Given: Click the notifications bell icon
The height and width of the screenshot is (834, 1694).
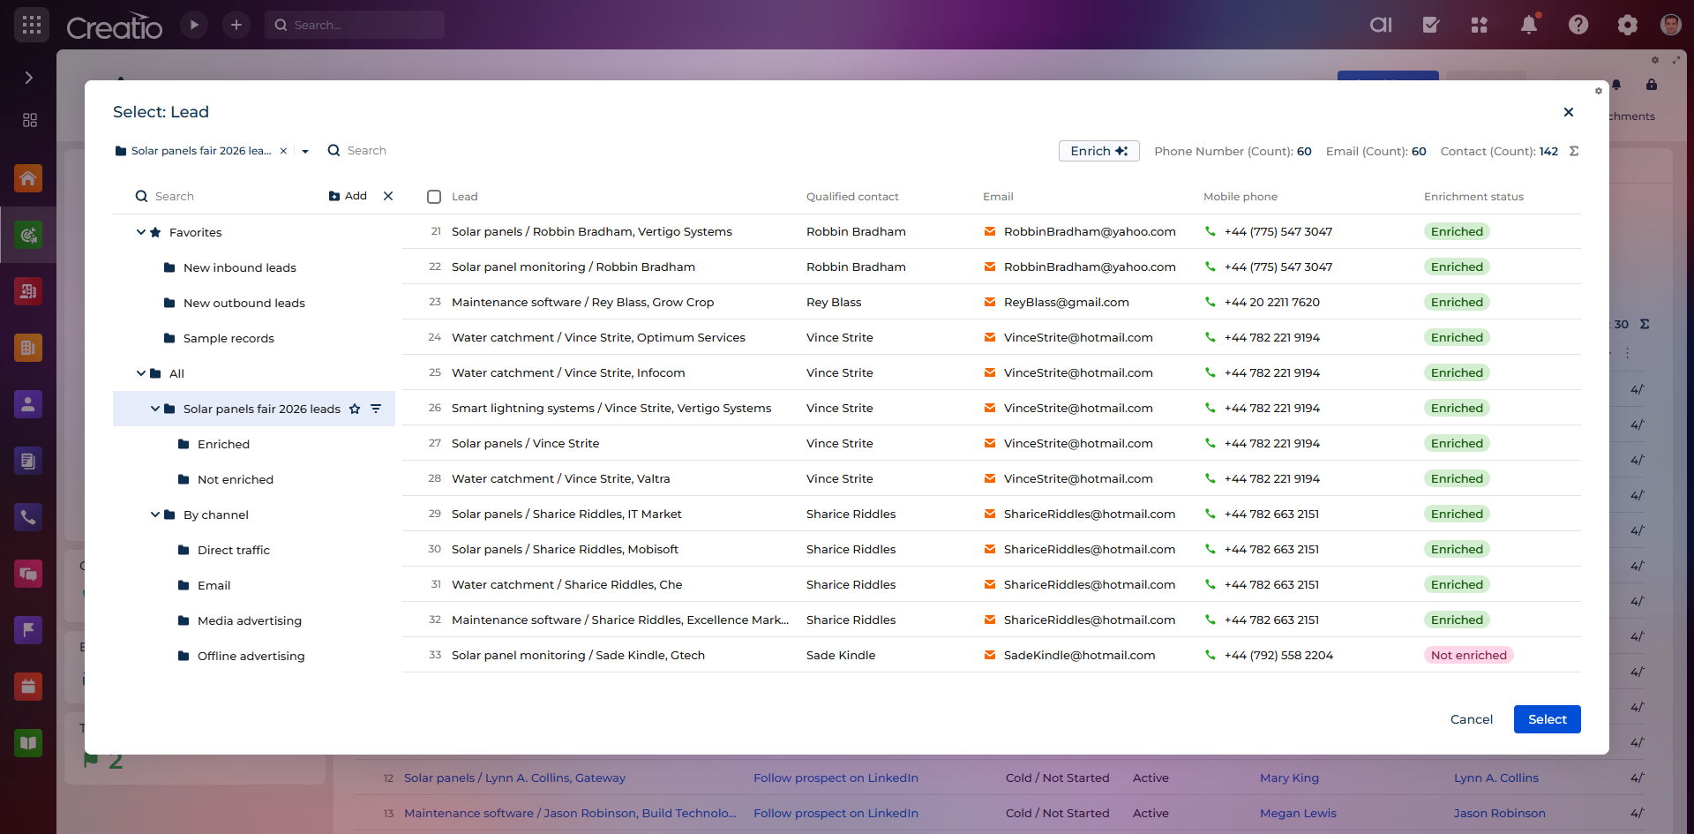Looking at the screenshot, I should click(1528, 25).
